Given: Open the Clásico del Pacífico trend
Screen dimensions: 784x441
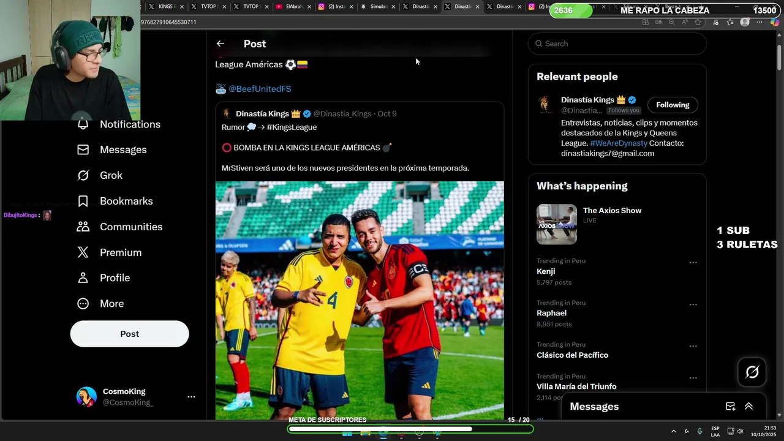Looking at the screenshot, I should click(572, 355).
